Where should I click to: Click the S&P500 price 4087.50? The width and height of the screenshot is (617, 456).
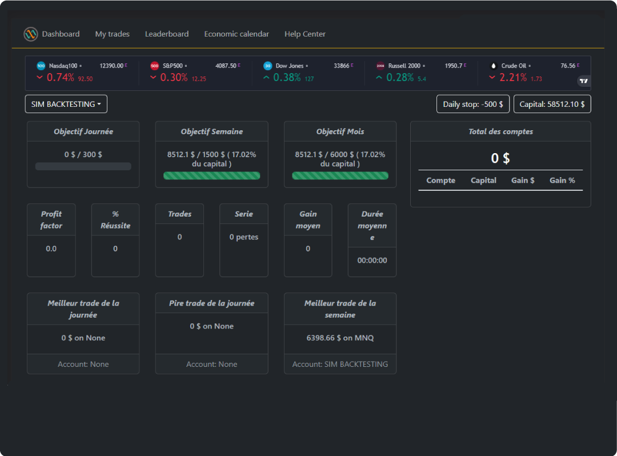pyautogui.click(x=226, y=66)
